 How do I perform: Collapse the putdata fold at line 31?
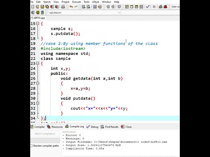coord(38,103)
